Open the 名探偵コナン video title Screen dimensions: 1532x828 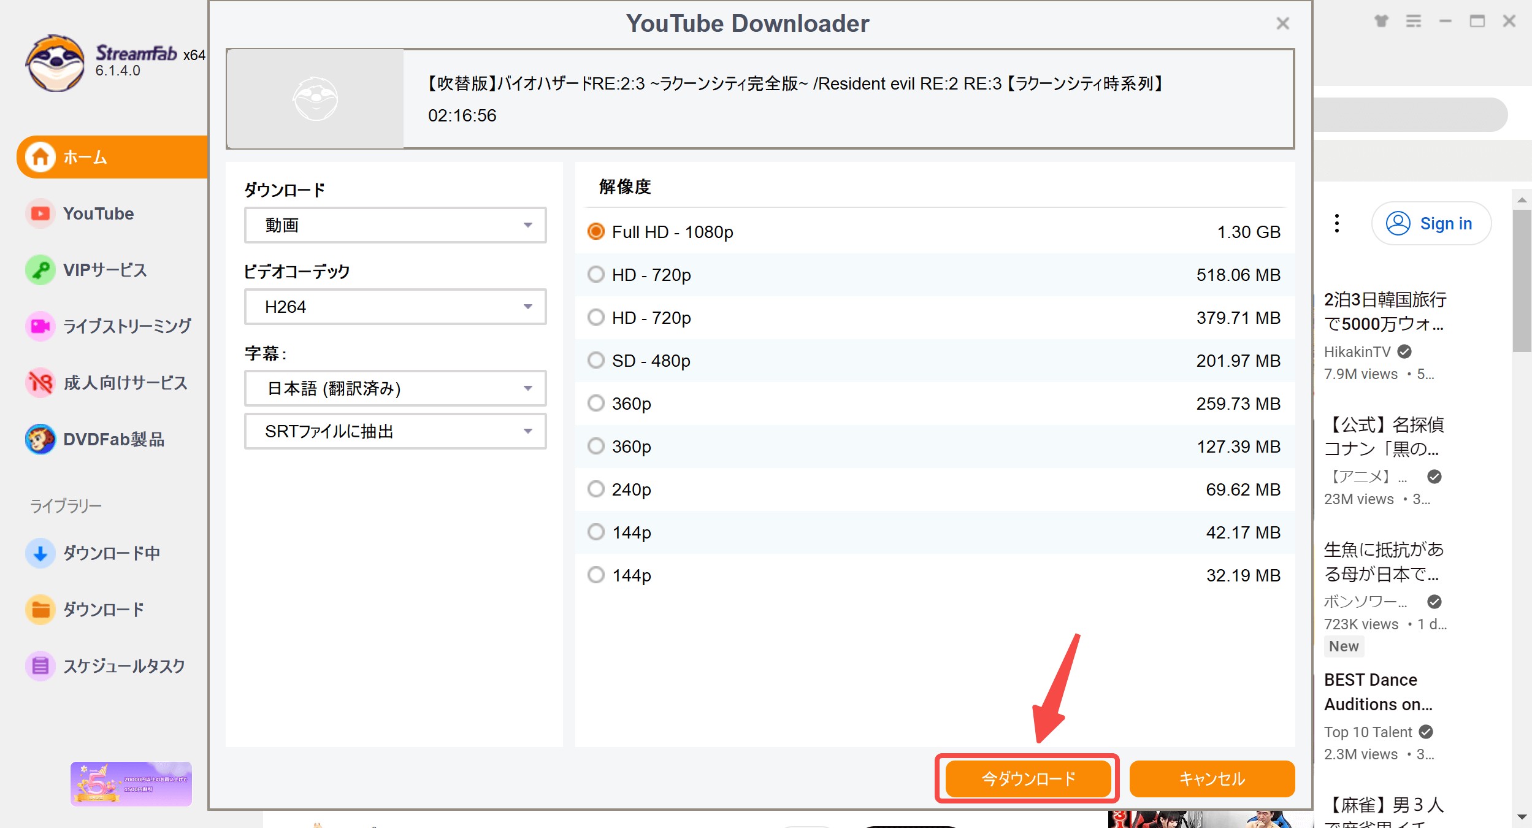coord(1384,437)
